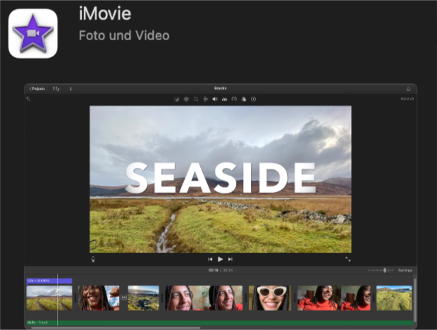Click the Foto und Video category link
Screen dimensions: 437x330
[124, 36]
